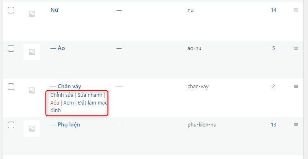Open the Nữ category name link

(54, 10)
